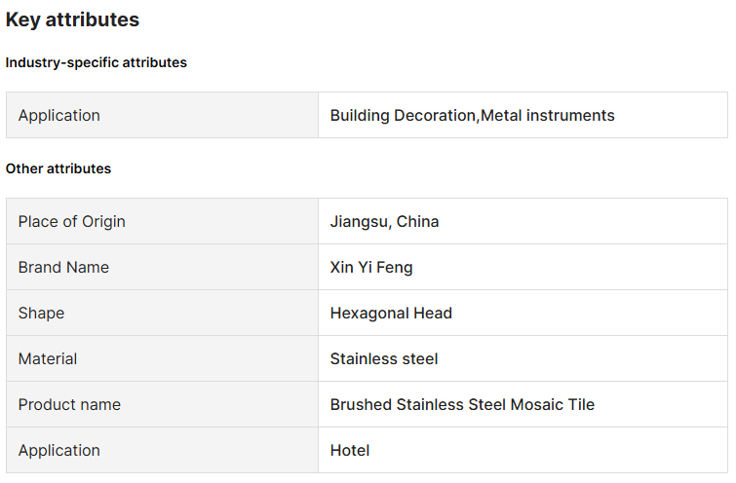Click the word Decoration in the application value
The image size is (736, 483).
pyautogui.click(x=435, y=115)
